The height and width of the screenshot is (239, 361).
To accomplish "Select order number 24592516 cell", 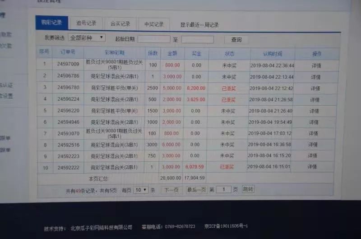I will tap(69, 145).
